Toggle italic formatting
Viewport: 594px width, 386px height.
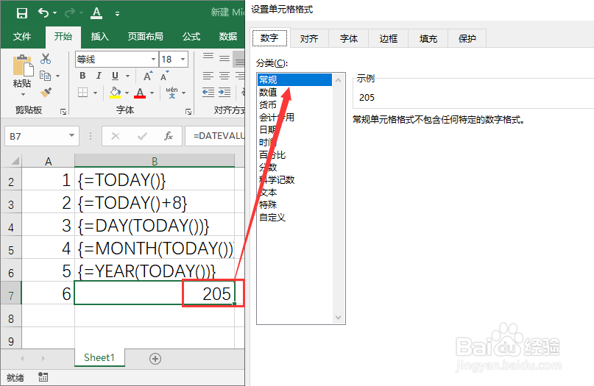pyautogui.click(x=99, y=76)
